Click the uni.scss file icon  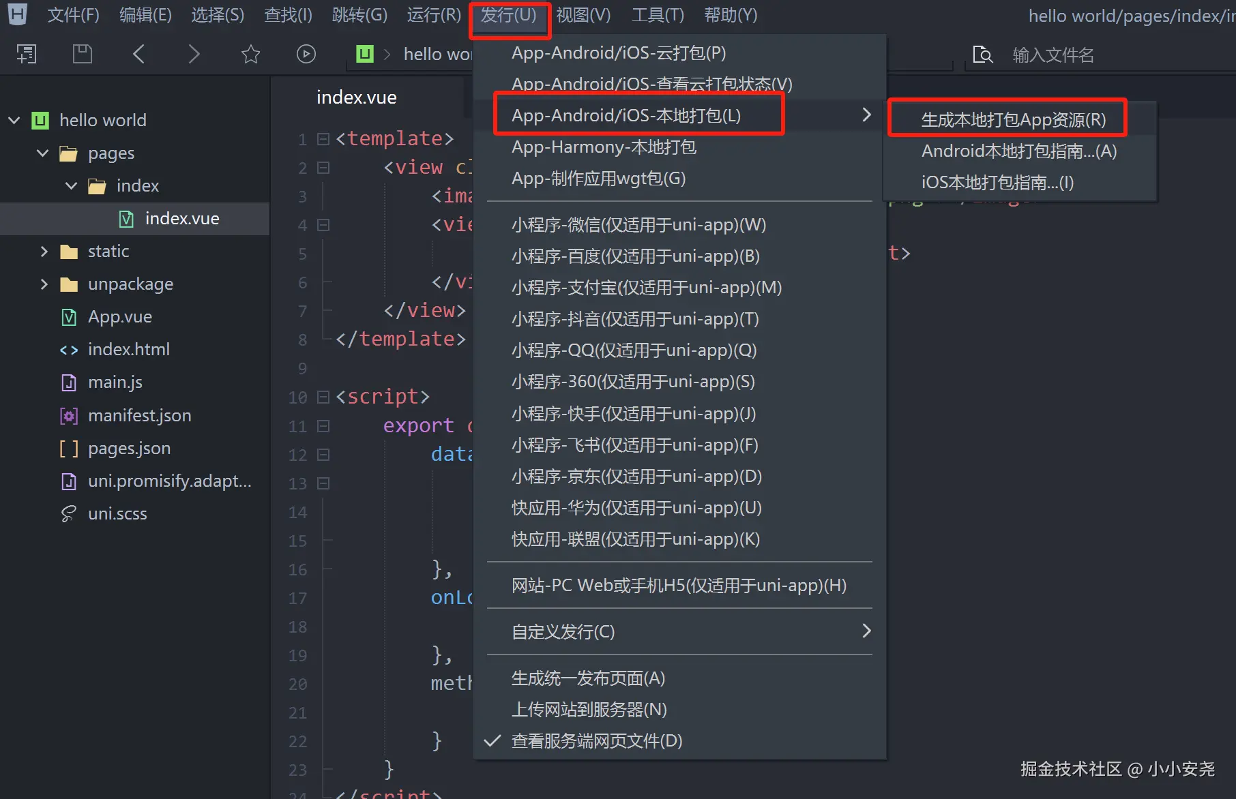tap(69, 514)
